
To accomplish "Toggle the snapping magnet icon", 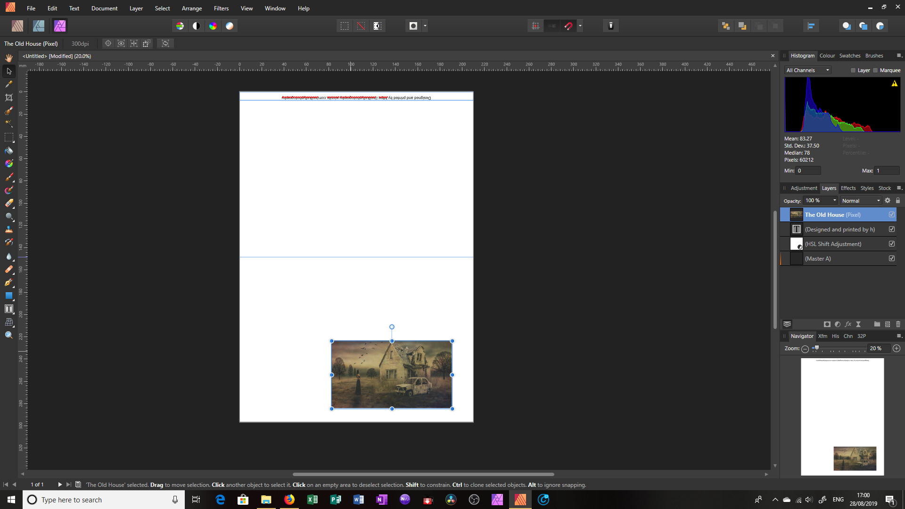I will pos(568,26).
